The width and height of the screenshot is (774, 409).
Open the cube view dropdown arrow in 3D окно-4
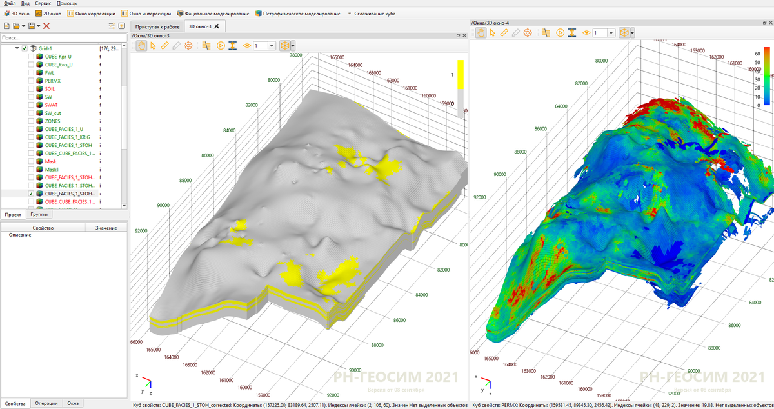click(x=633, y=32)
